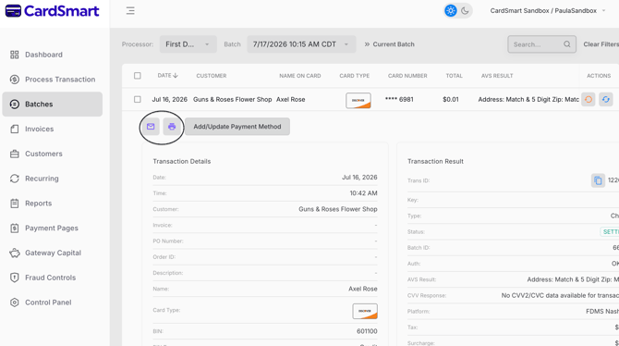The image size is (619, 346).
Task: Click the Control Panel gear icon
Action: 15,303
